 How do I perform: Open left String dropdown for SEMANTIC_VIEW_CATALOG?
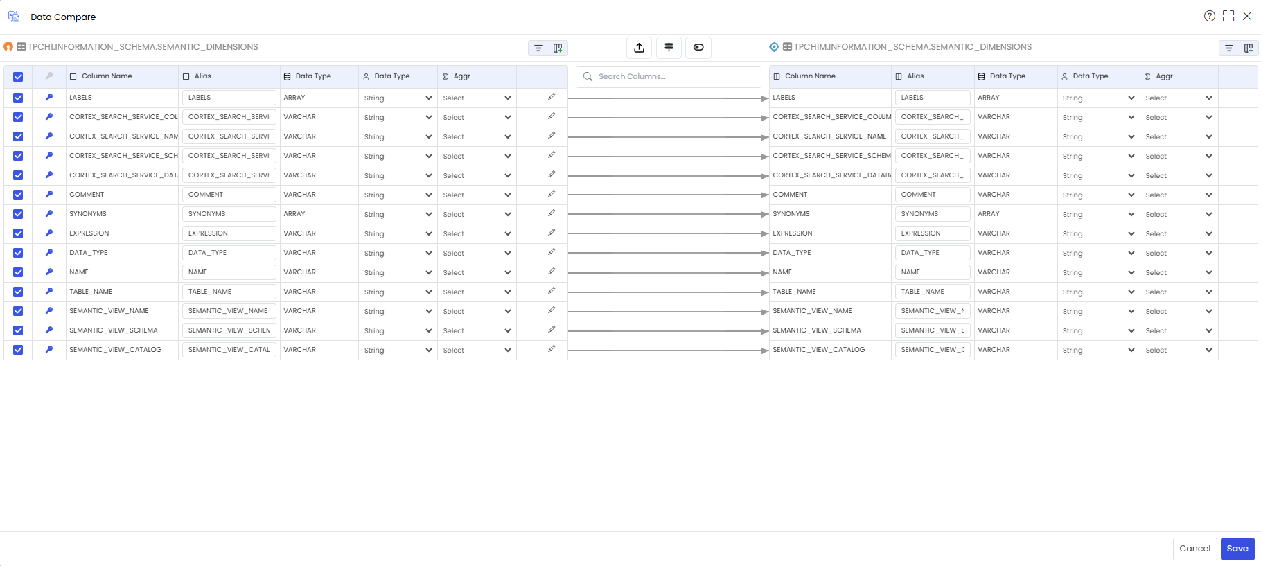398,350
